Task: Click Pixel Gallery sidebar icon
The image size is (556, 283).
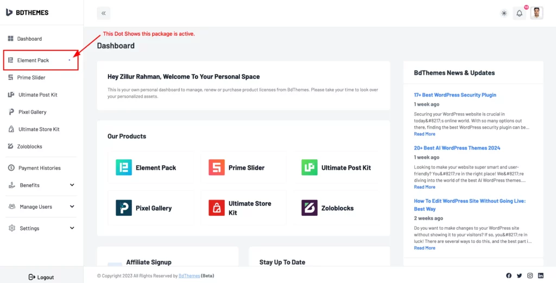Action: click(x=11, y=112)
